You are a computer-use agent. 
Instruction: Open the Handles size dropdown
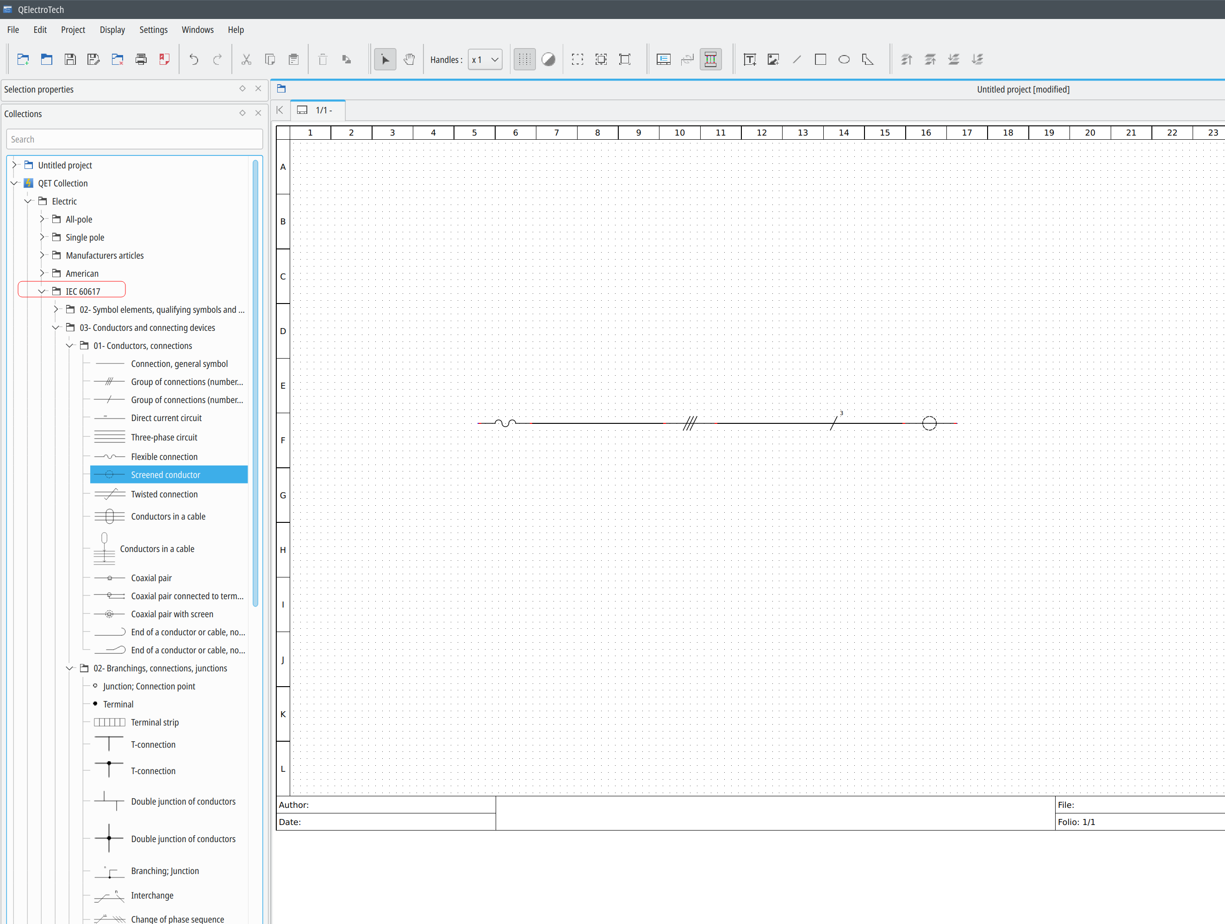coord(485,60)
